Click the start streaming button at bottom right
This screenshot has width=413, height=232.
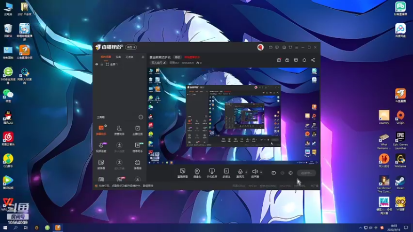tap(306, 173)
